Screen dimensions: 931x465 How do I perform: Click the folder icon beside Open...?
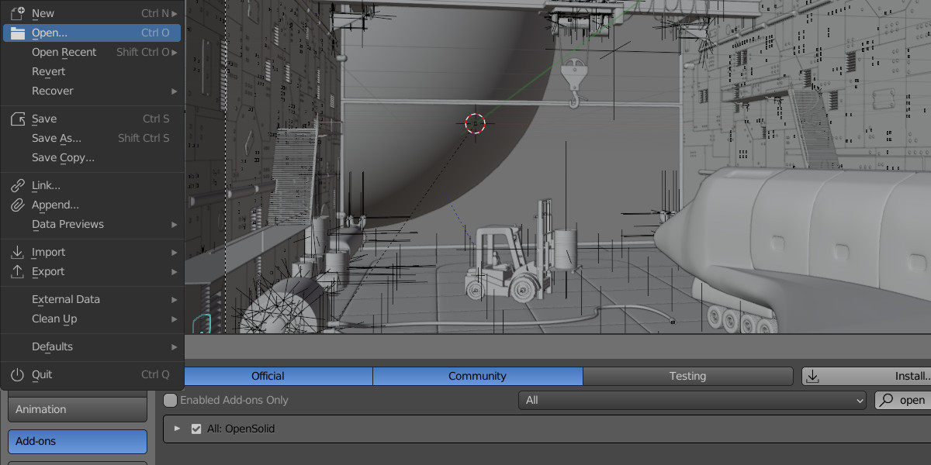[17, 33]
